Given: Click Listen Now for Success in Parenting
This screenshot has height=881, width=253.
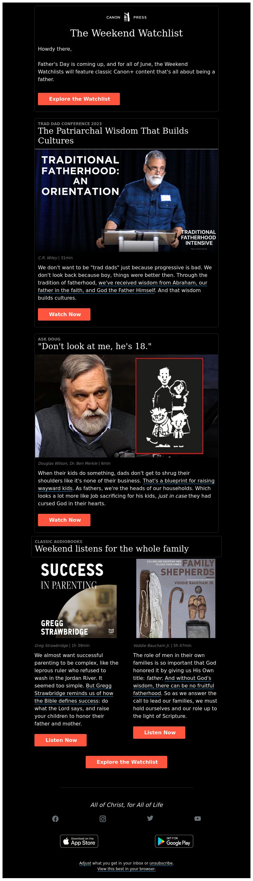Looking at the screenshot, I should point(60,740).
